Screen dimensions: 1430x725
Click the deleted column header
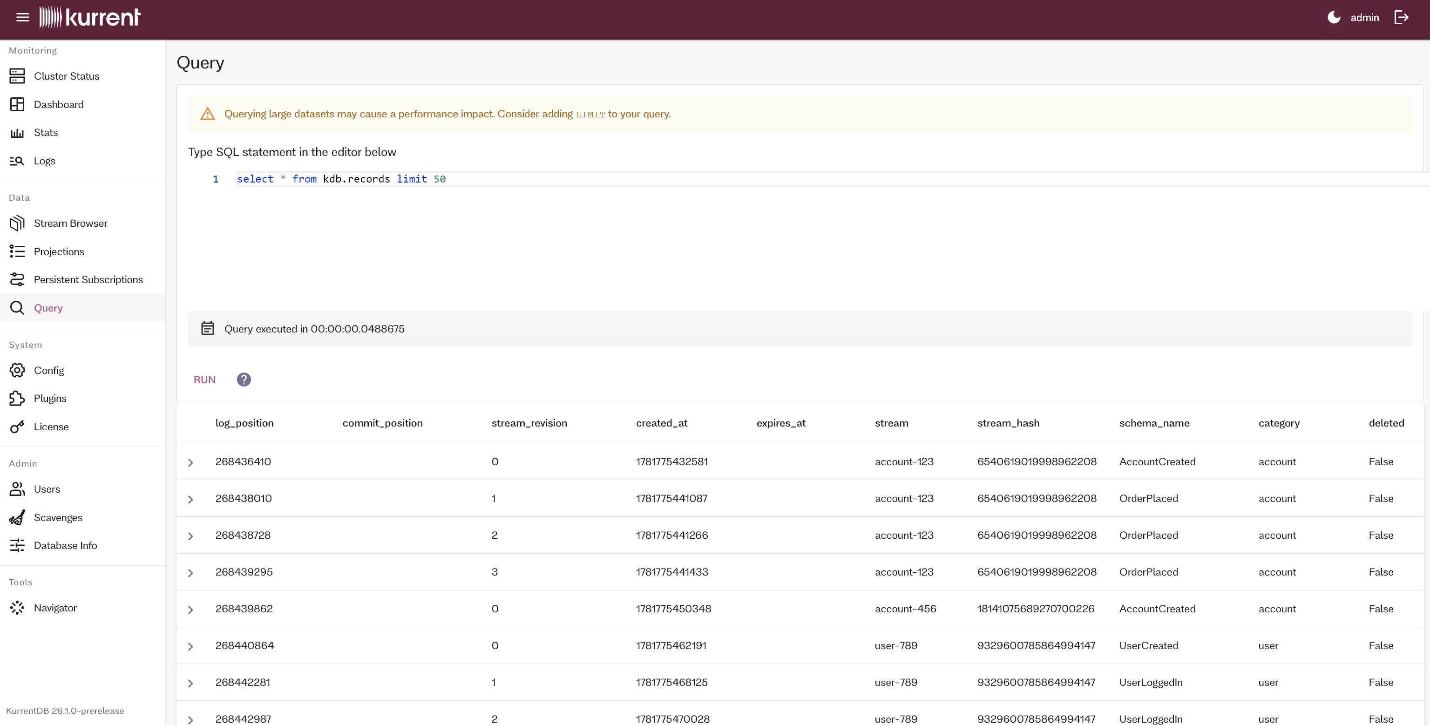tap(1386, 423)
